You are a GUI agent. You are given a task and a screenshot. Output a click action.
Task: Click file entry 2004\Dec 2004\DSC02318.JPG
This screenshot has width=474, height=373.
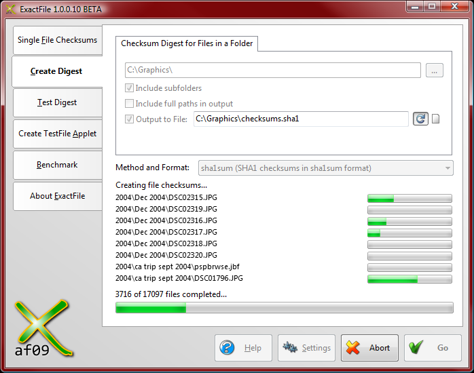(x=166, y=243)
